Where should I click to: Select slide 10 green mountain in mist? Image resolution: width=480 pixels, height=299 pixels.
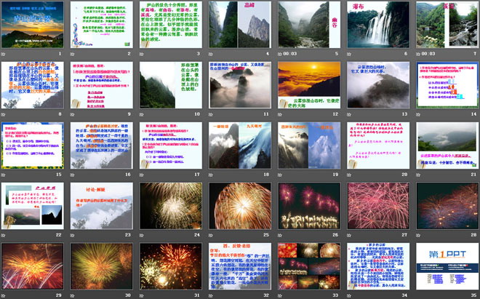tap(171, 85)
